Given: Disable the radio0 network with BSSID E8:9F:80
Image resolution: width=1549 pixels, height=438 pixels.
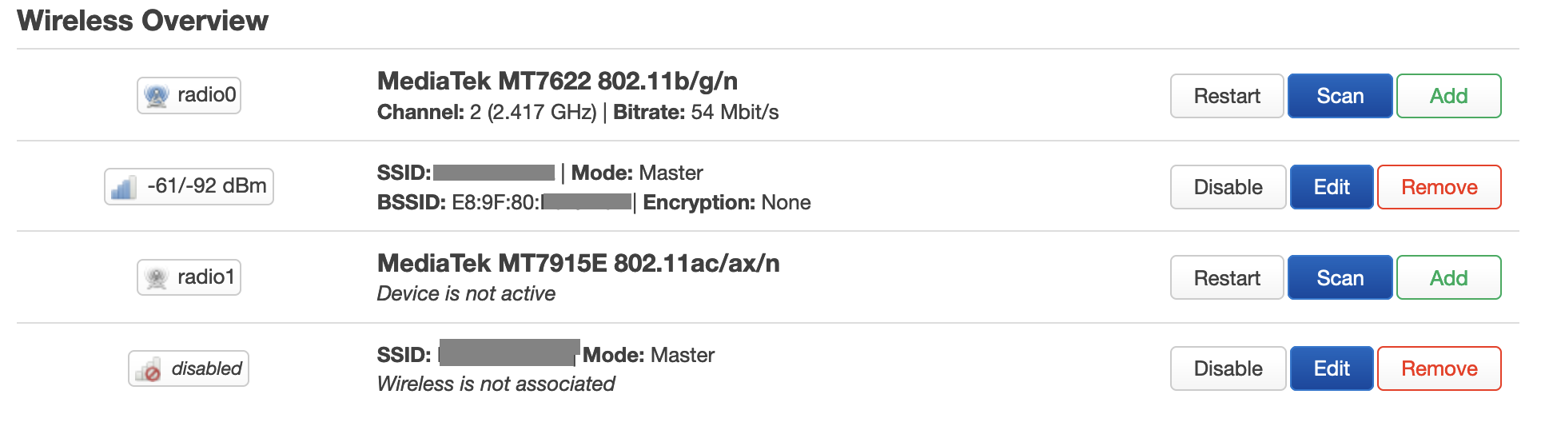Looking at the screenshot, I should click(x=1228, y=187).
